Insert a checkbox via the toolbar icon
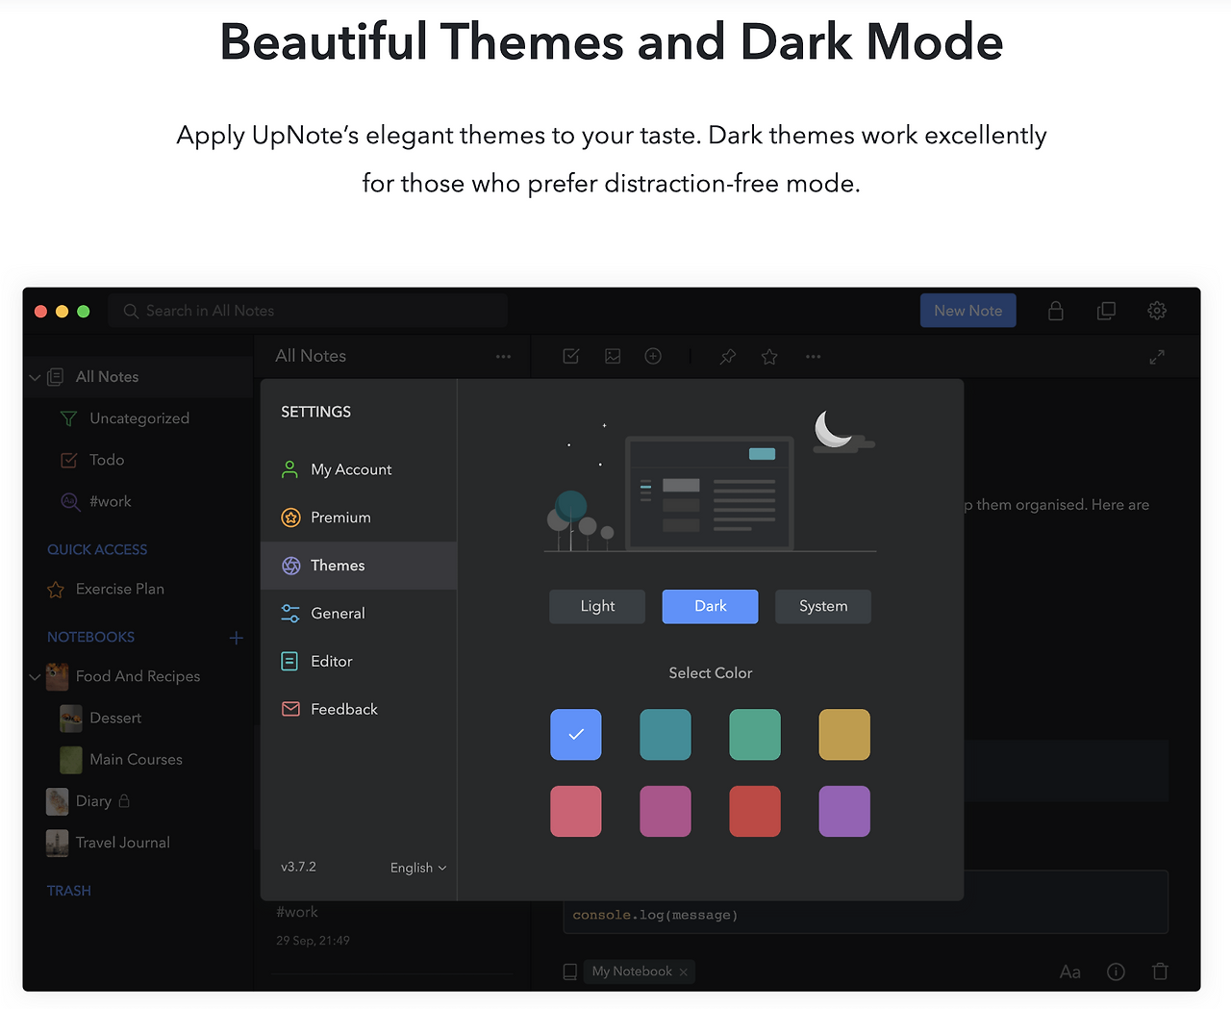 tap(570, 357)
